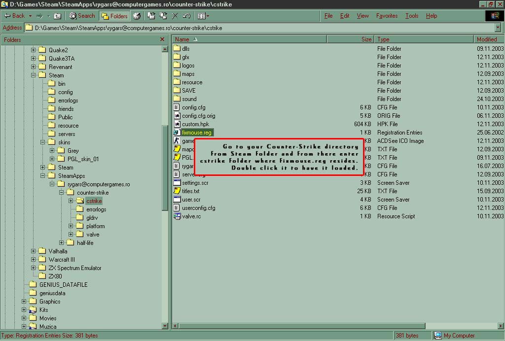Sort files by the Modified column header
The image size is (505, 341).
[489, 39]
